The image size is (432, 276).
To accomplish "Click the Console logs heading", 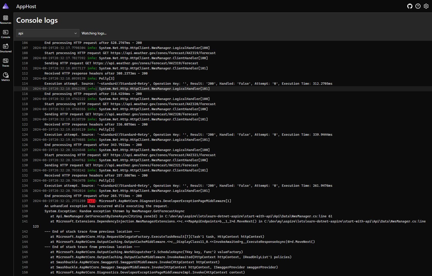I will pyautogui.click(x=37, y=20).
